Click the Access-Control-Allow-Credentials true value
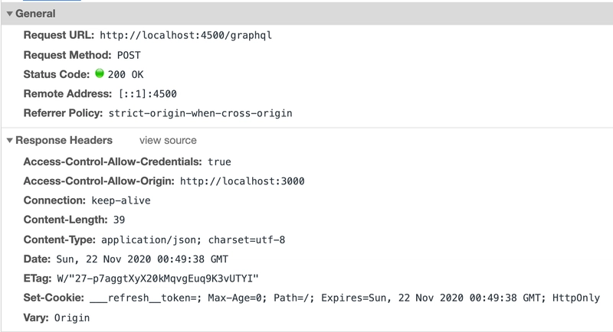Viewport: 613px width, 332px height. pyautogui.click(x=219, y=162)
